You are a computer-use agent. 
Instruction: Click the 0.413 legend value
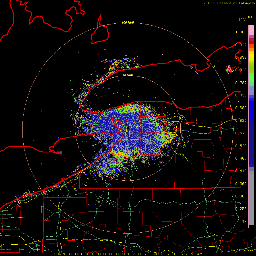241,171
